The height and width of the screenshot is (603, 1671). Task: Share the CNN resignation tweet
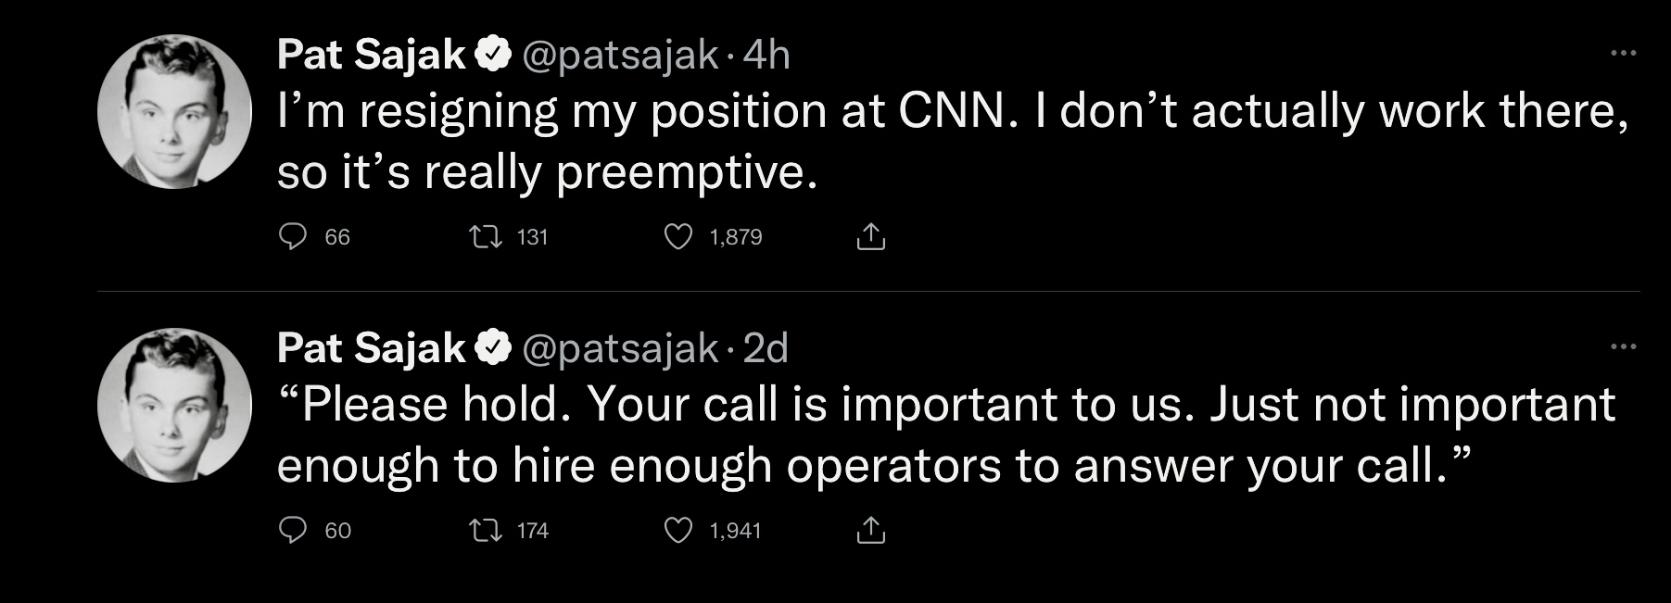tap(870, 237)
